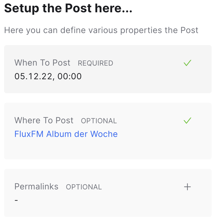The image size is (216, 223).
Task: Click the Here you can define description text
Action: click(x=101, y=30)
